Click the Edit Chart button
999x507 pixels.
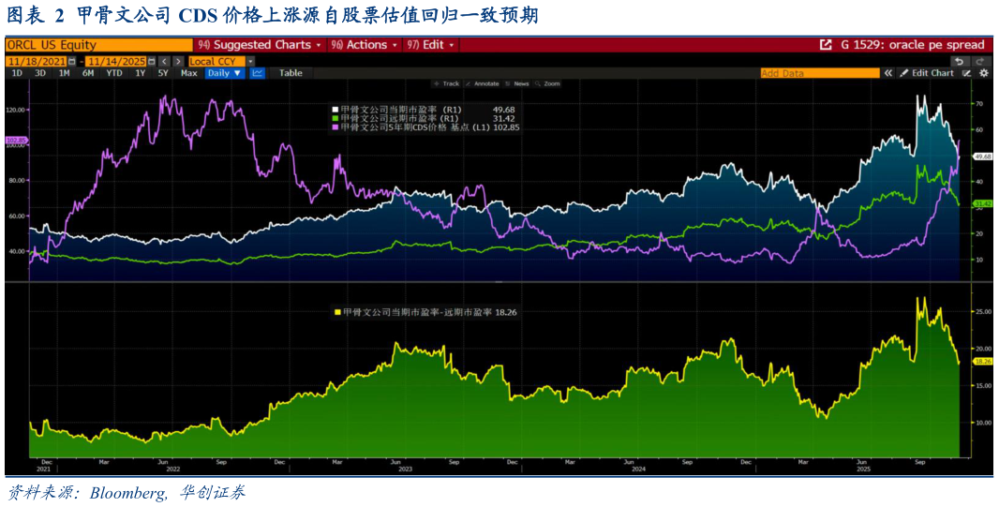[x=926, y=73]
